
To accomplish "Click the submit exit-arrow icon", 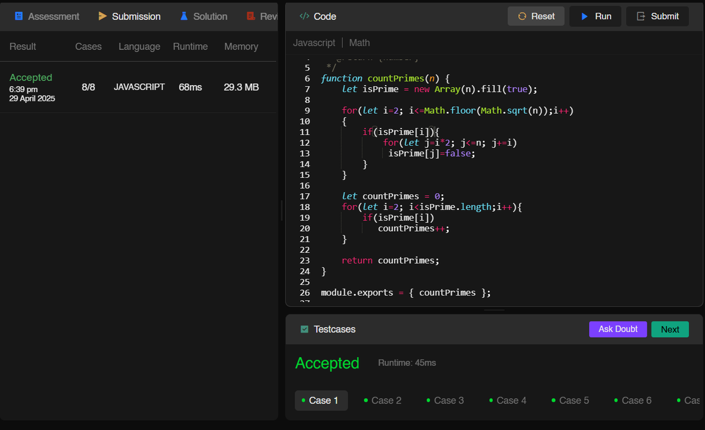I will [x=641, y=16].
